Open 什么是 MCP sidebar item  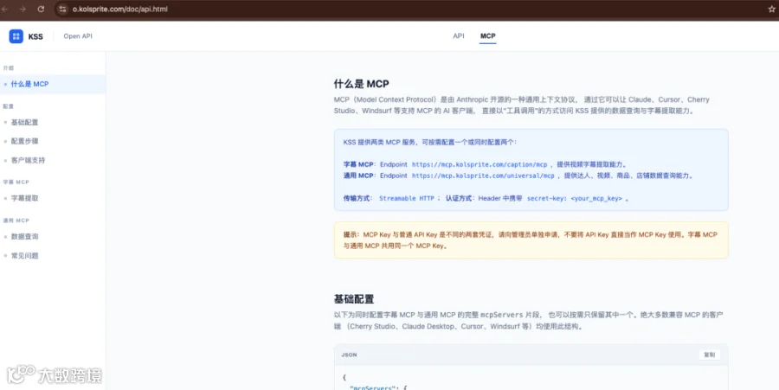click(53, 84)
